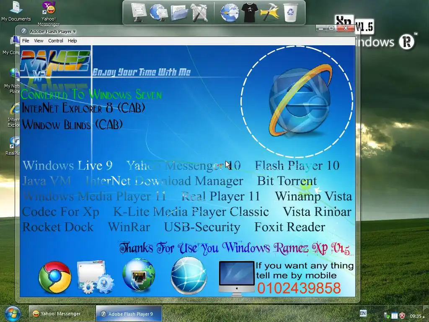Open the File menu in Flash Player
429x322 pixels.
point(26,41)
